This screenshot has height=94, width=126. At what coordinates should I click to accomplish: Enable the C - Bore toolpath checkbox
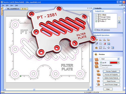96,15
